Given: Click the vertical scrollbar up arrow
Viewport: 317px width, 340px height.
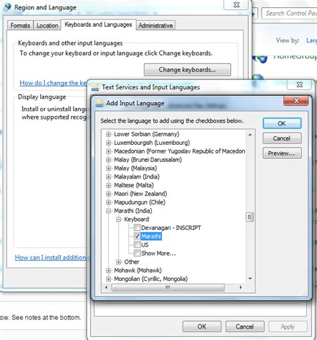Looking at the screenshot, I should pyautogui.click(x=250, y=135).
